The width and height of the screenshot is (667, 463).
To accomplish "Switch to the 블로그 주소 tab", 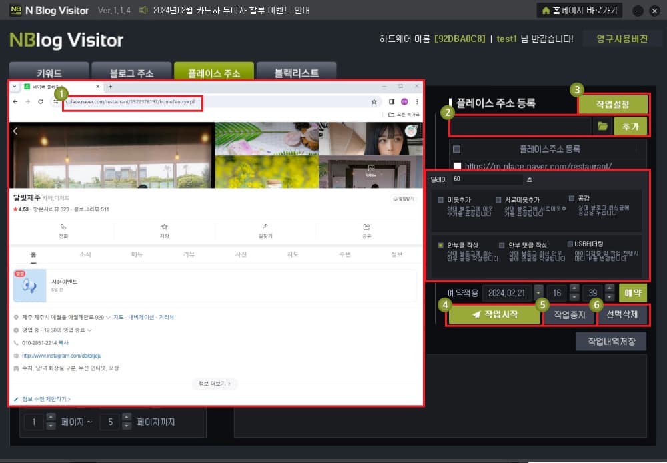I will point(131,71).
